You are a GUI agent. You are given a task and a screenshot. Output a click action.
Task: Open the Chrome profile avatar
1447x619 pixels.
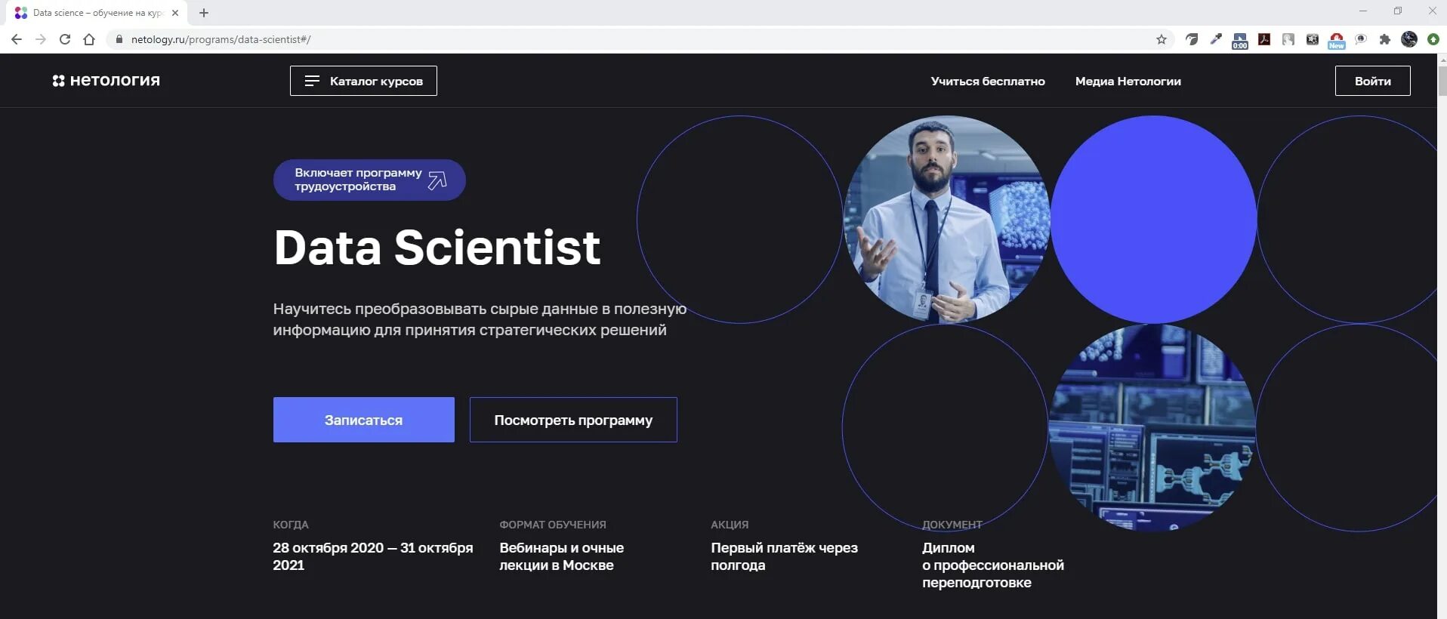[x=1409, y=39]
